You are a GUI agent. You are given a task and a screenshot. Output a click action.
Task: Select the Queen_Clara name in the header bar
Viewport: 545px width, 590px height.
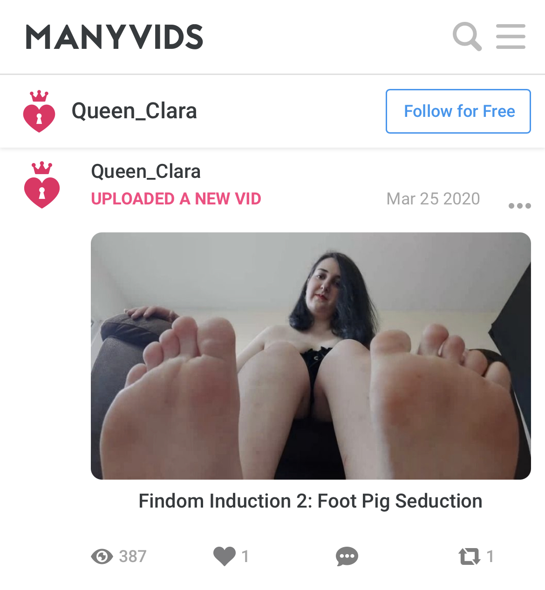tap(134, 111)
